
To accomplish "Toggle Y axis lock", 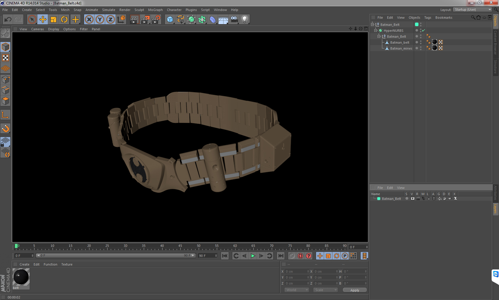I will (x=100, y=20).
